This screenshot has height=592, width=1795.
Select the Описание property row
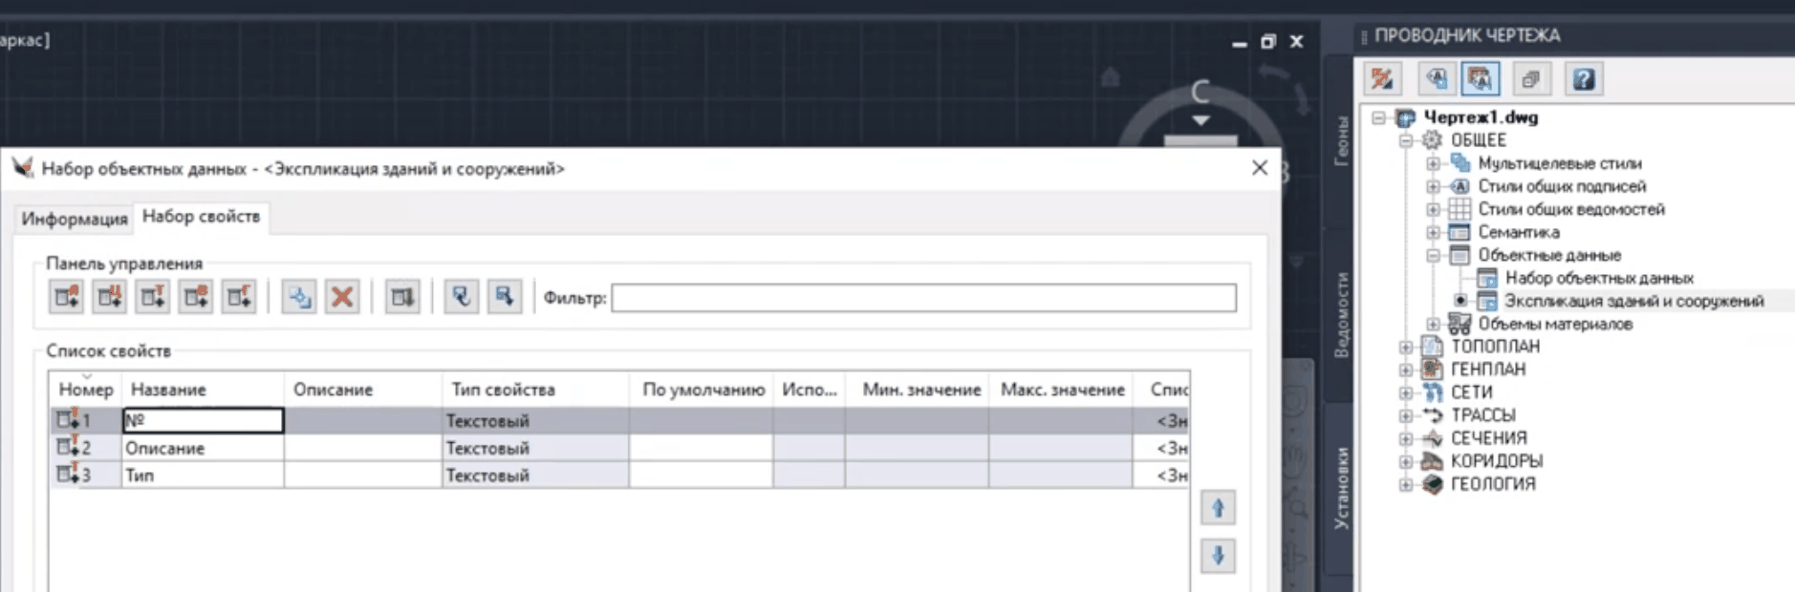coord(164,448)
